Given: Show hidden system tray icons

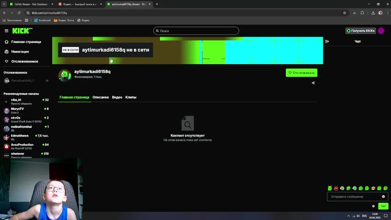Looking at the screenshot, I should (348, 216).
